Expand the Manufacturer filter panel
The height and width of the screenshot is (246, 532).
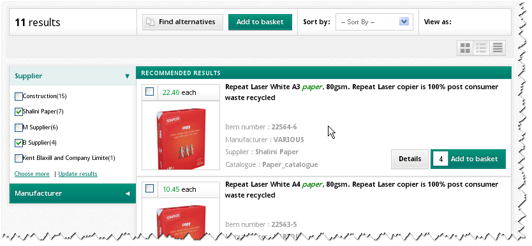pos(73,194)
